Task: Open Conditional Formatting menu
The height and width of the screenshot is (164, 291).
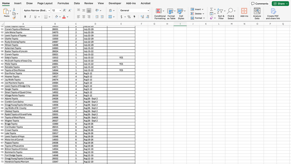Action: point(160,14)
